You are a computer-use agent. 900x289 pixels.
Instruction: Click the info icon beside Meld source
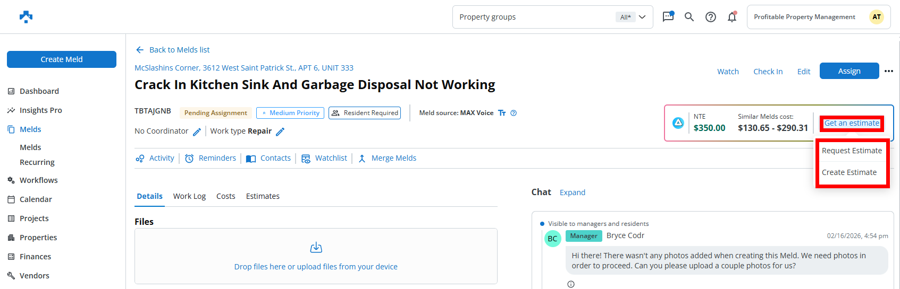click(514, 113)
